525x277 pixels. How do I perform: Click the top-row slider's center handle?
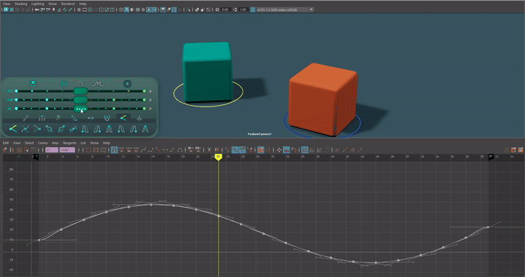pyautogui.click(x=80, y=91)
